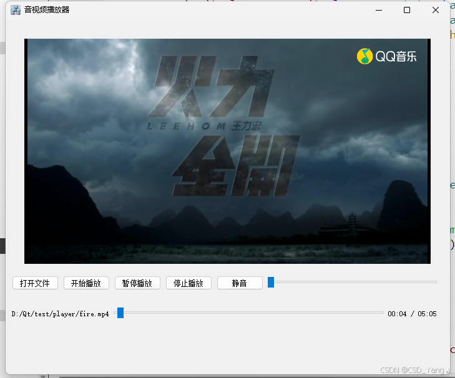Click the video display area
The height and width of the screenshot is (378, 455).
tap(227, 151)
